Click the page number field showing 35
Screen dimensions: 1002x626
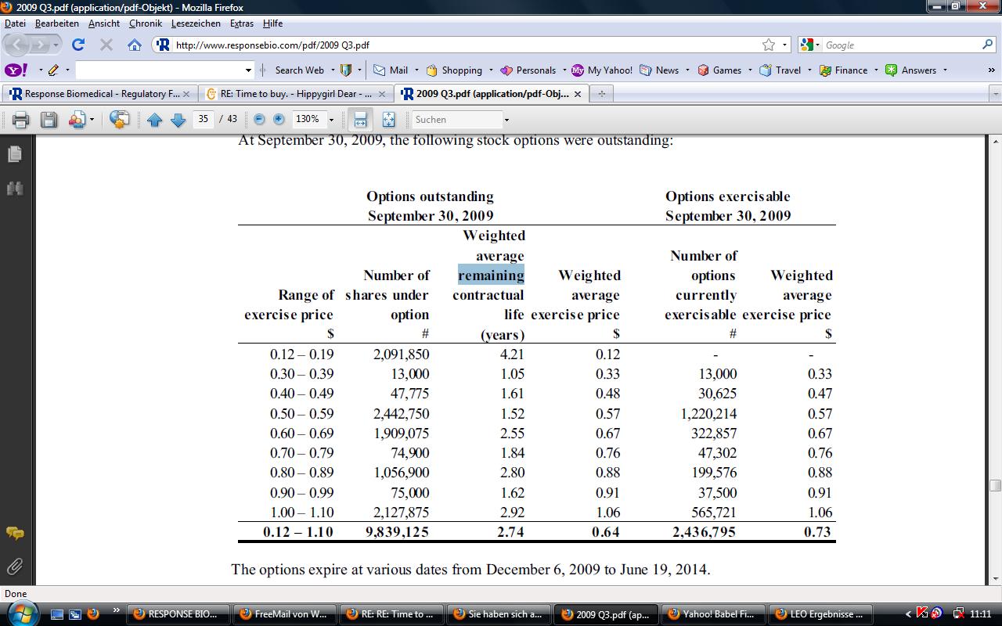[204, 120]
